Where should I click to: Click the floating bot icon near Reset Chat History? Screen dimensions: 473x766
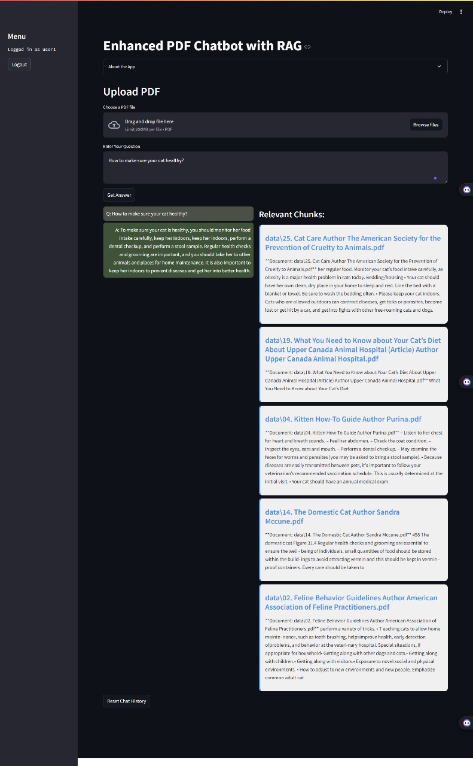[466, 723]
